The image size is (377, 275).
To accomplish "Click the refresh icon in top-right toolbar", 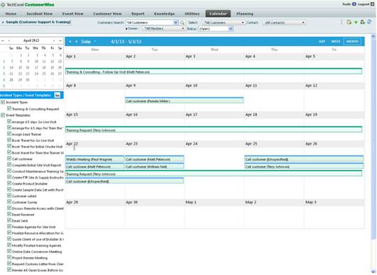I will [x=369, y=22].
